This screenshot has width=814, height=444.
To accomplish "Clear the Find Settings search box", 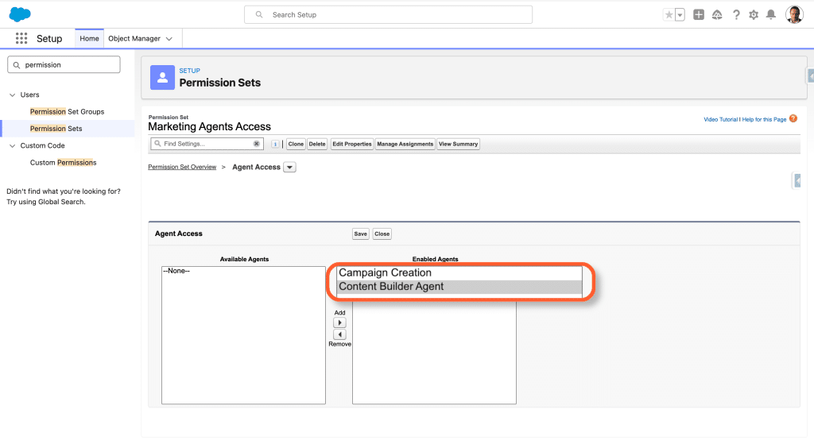I will click(x=257, y=144).
